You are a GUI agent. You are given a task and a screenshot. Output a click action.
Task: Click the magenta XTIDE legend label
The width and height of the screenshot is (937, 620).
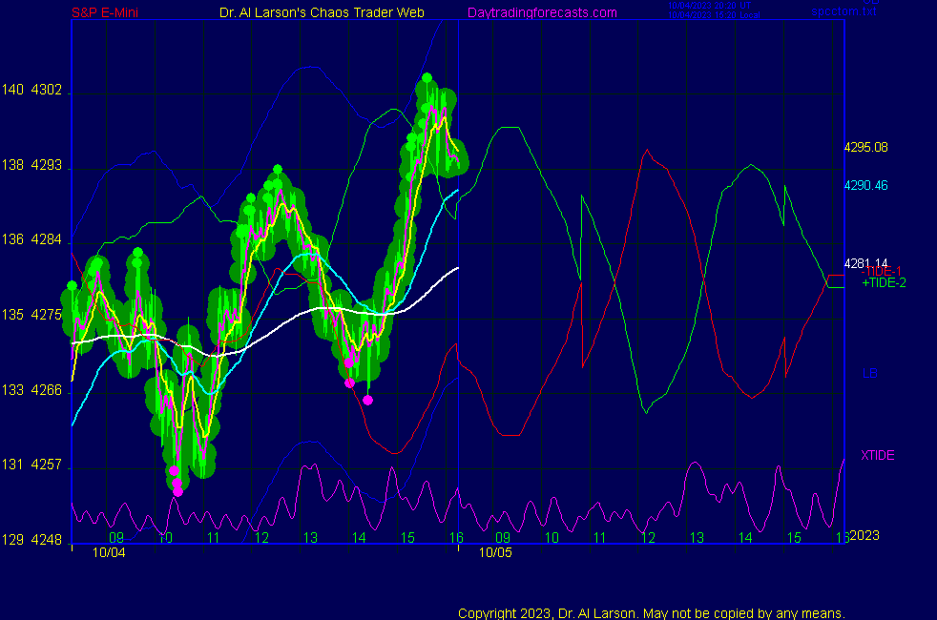pos(878,455)
